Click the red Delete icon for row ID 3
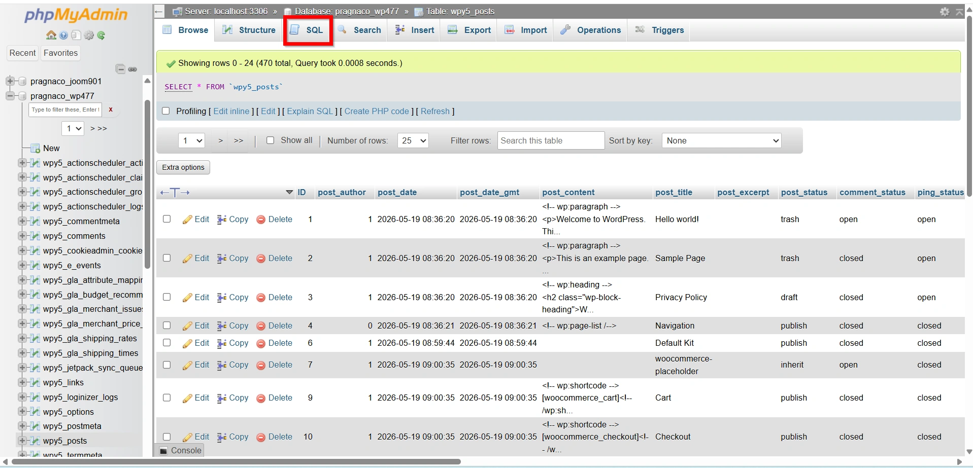The image size is (973, 468). pos(261,298)
